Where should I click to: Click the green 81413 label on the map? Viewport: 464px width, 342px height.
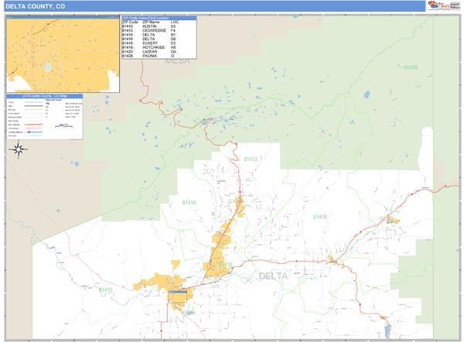(251, 159)
